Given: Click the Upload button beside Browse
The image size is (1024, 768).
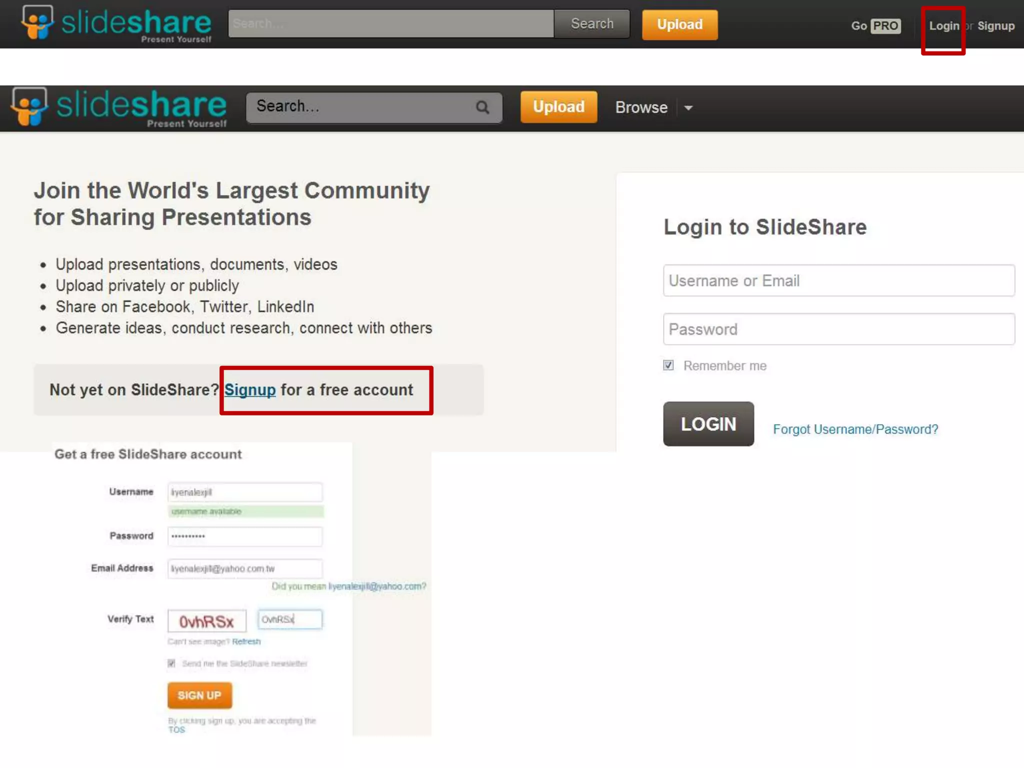Looking at the screenshot, I should click(558, 107).
